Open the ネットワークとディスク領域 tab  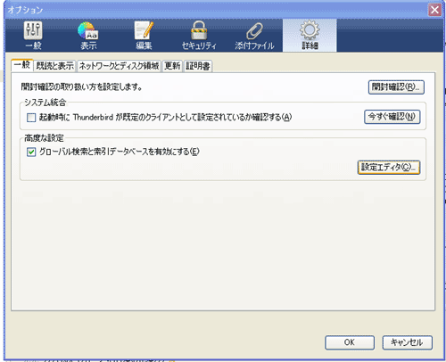pos(119,66)
